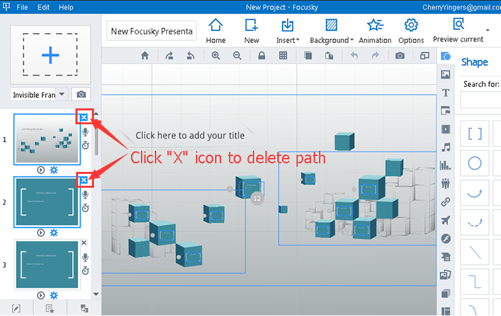Image resolution: width=501 pixels, height=316 pixels.
Task: Toggle the grid display icon
Action: click(x=283, y=56)
